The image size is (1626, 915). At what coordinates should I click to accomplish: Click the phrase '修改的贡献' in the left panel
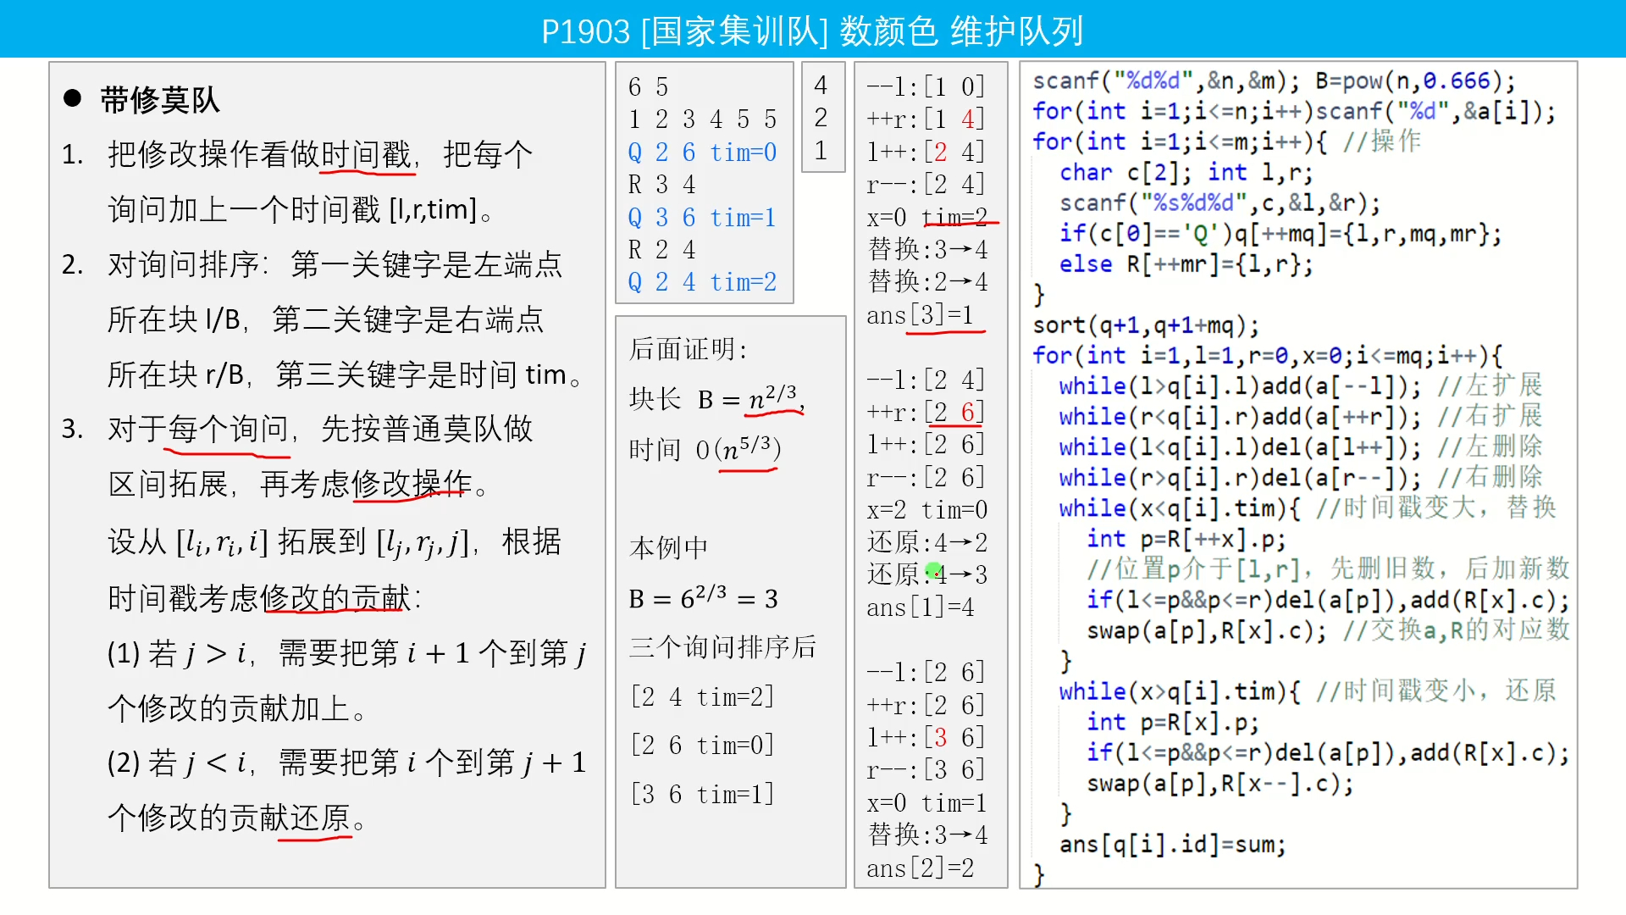point(336,598)
